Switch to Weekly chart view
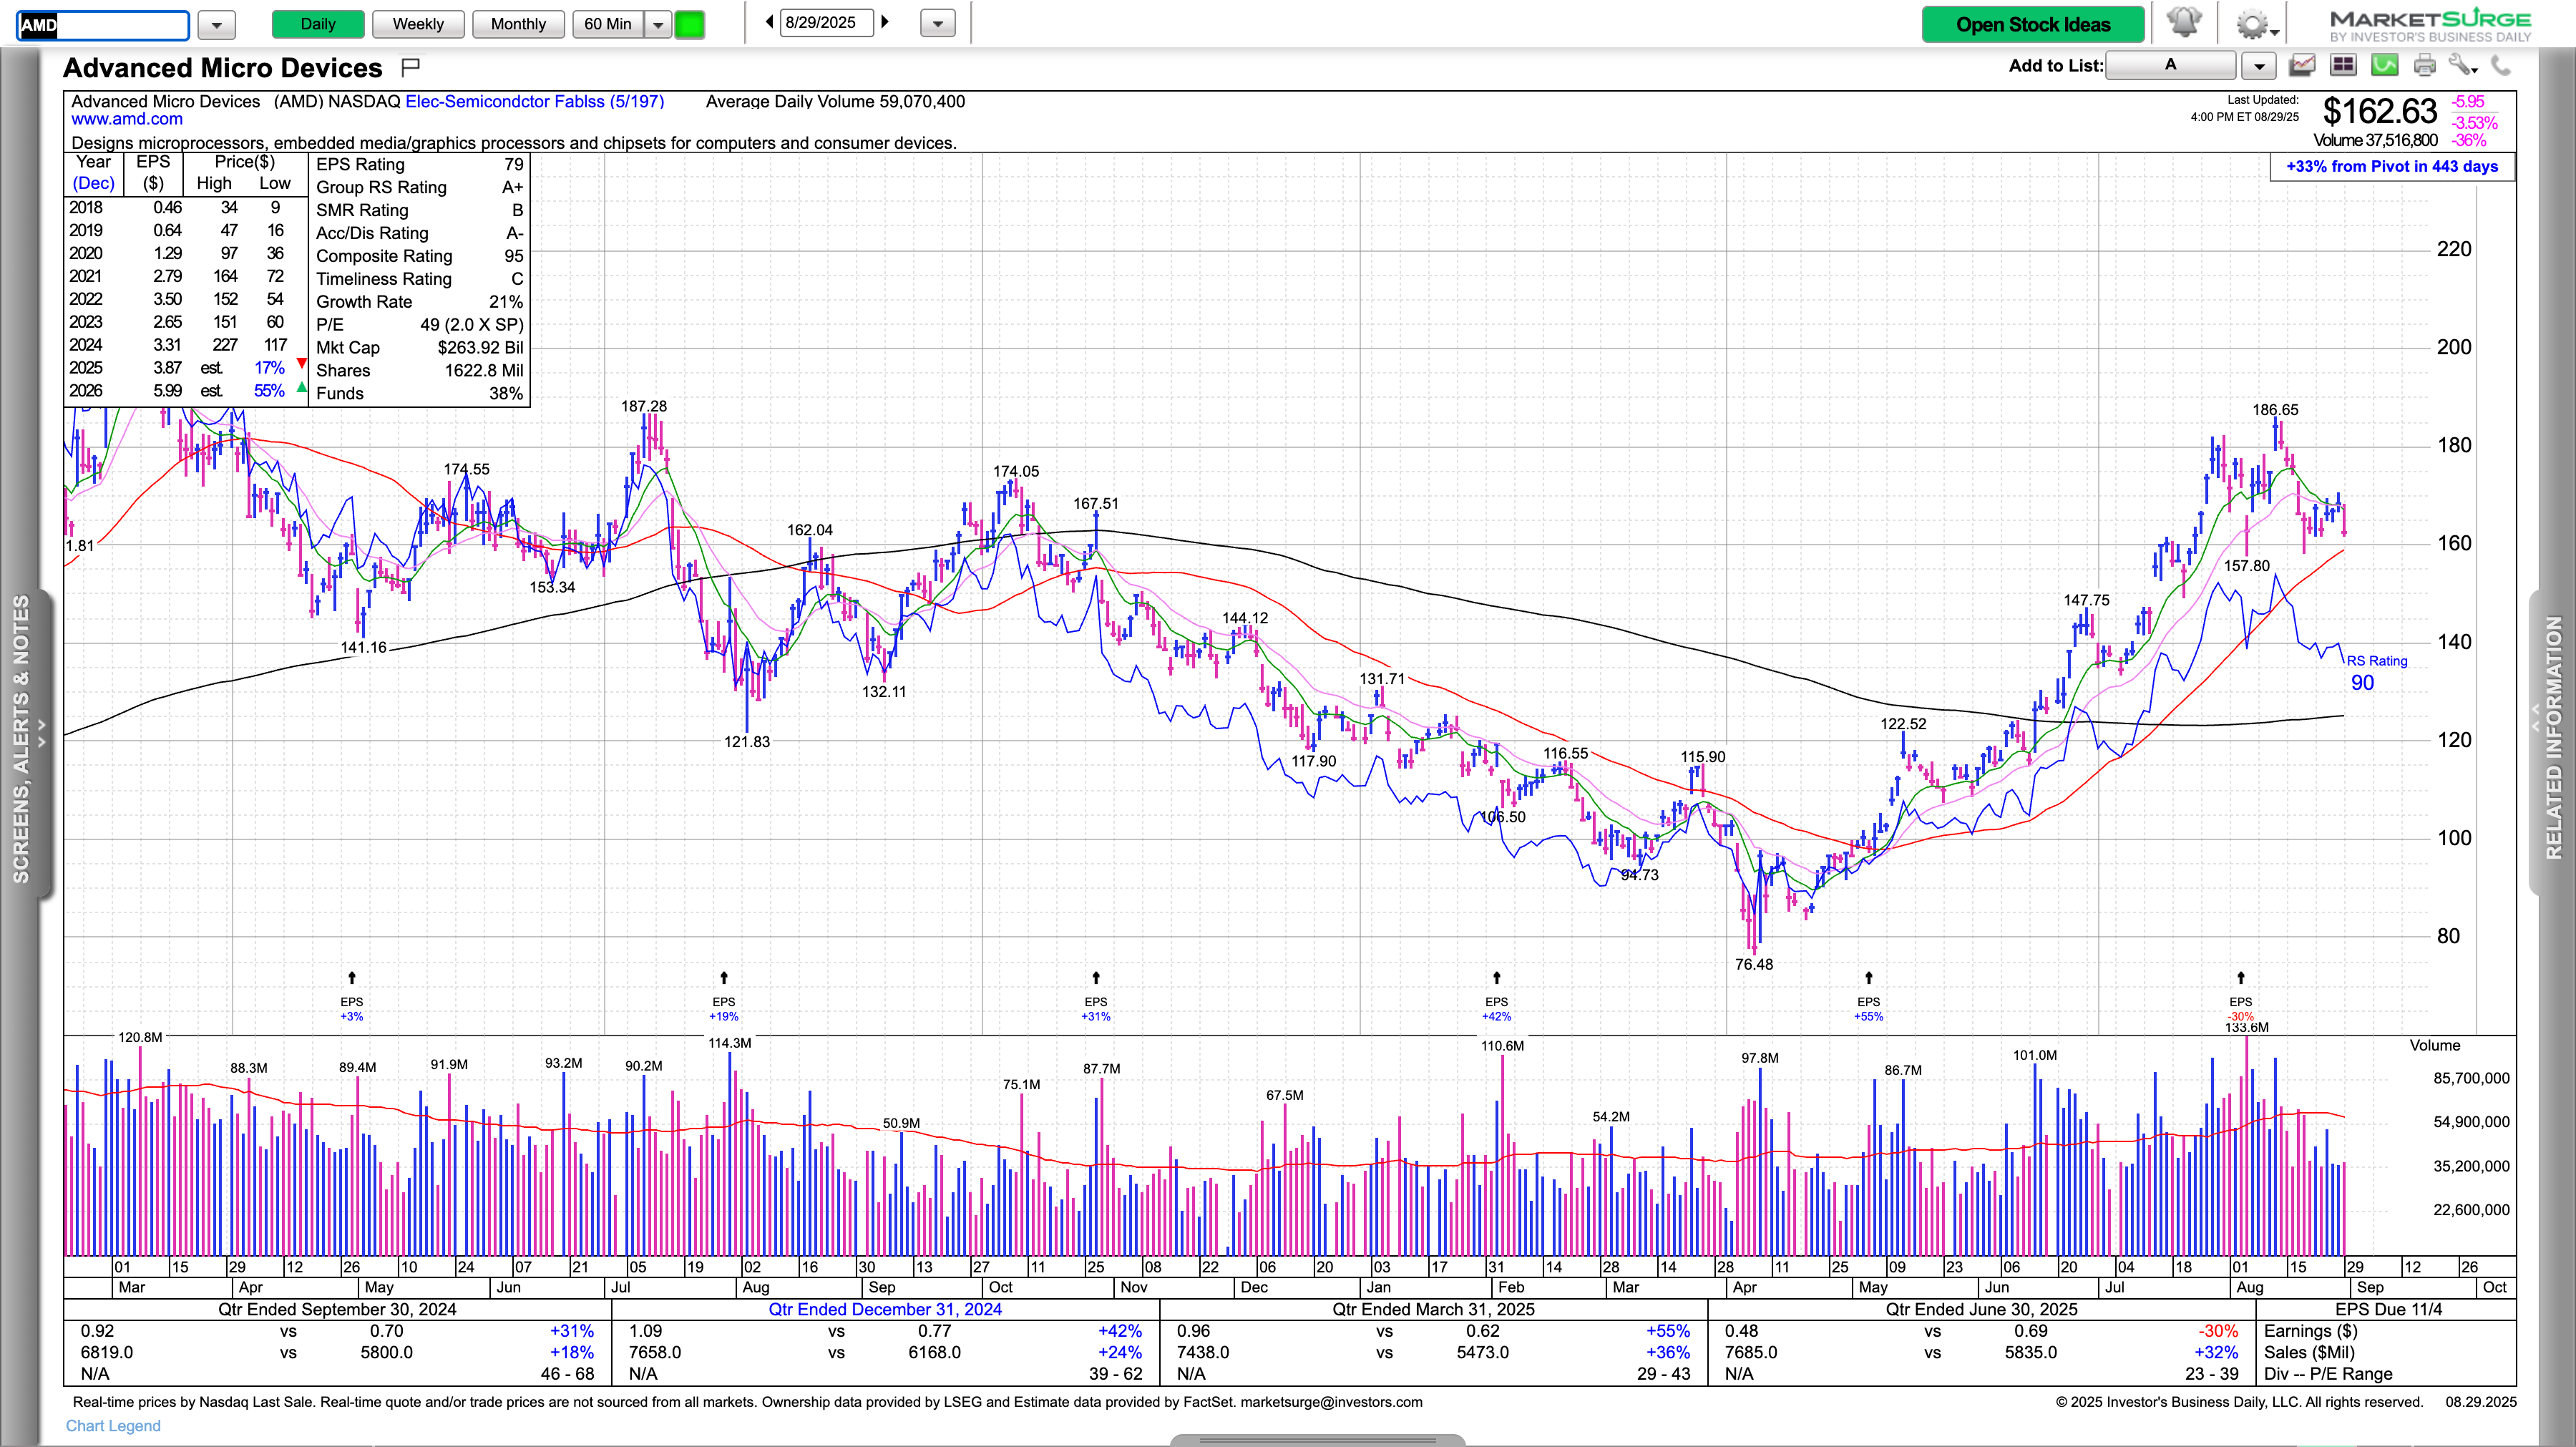Screen dimensions: 2576x1447 [418, 24]
